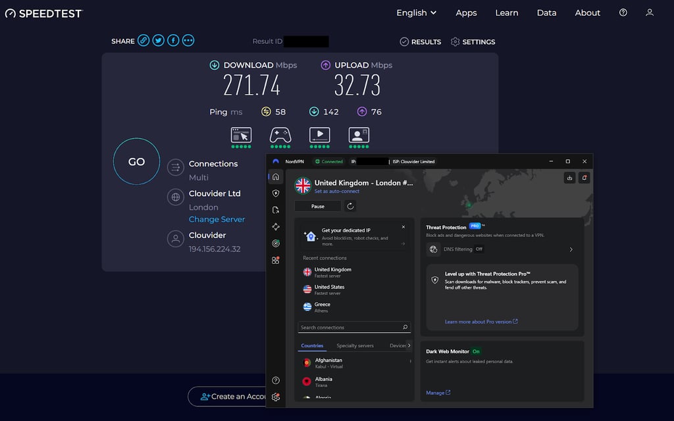Share result on Facebook
This screenshot has width=674, height=421.
[x=173, y=40]
